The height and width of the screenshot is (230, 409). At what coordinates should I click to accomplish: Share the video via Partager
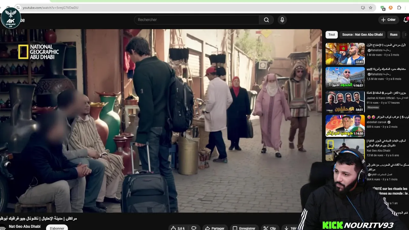tap(214, 228)
